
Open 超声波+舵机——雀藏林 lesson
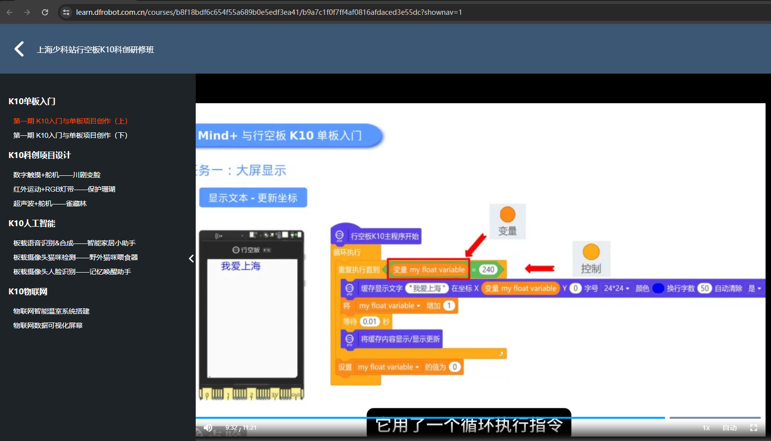coord(50,203)
